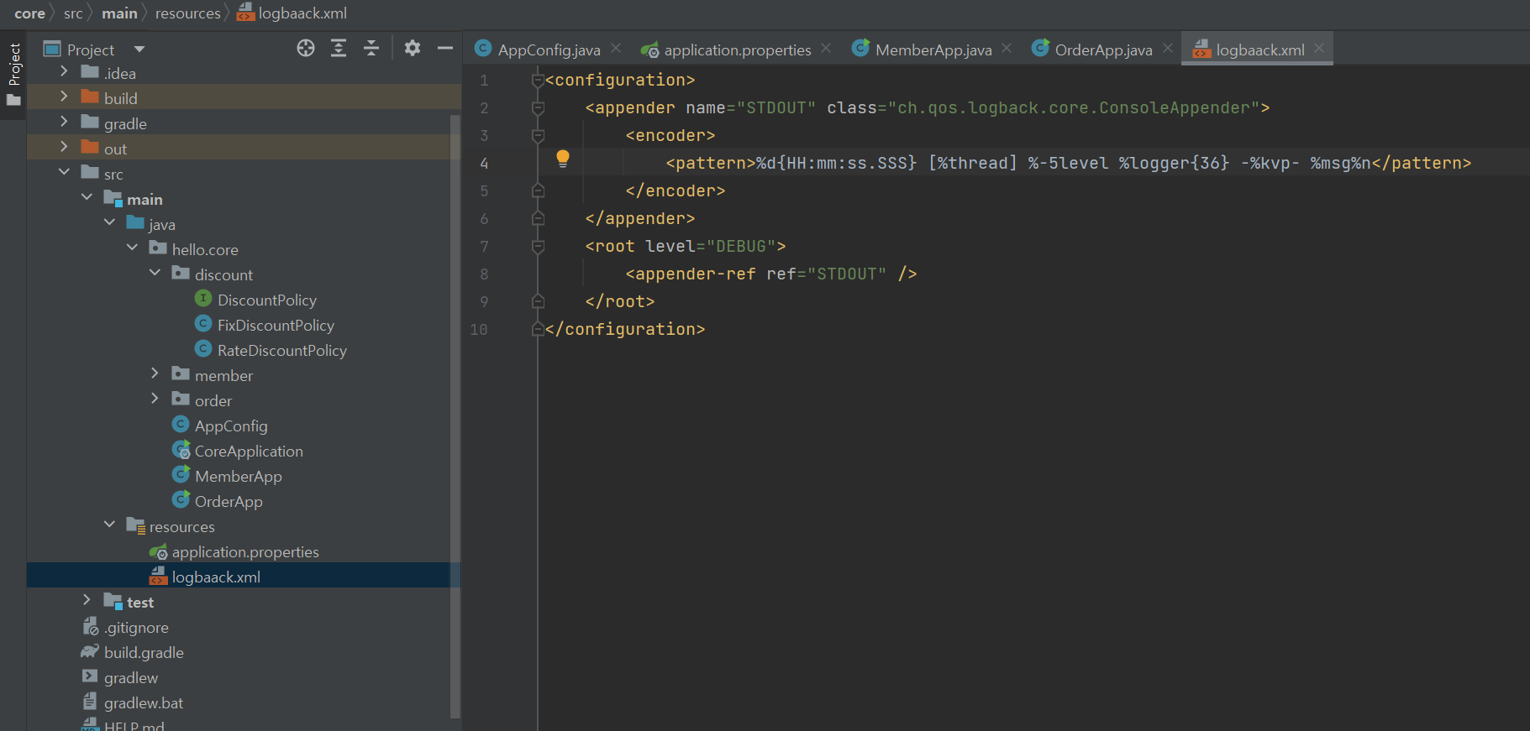Click "DEBUG" level value on line 7

pos(740,246)
